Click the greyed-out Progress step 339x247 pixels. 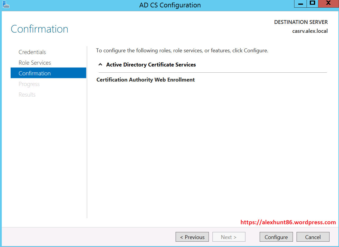(x=29, y=84)
